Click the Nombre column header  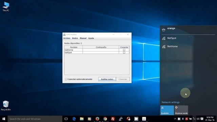coord(74,47)
